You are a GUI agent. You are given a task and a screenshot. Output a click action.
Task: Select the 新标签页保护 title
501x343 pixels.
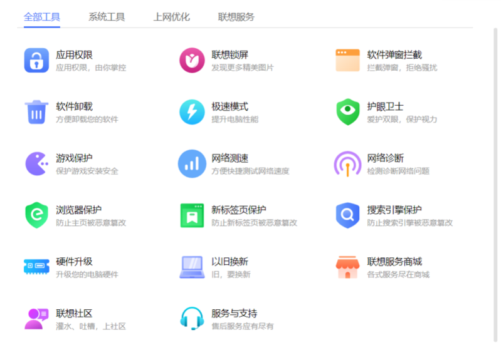[239, 210]
